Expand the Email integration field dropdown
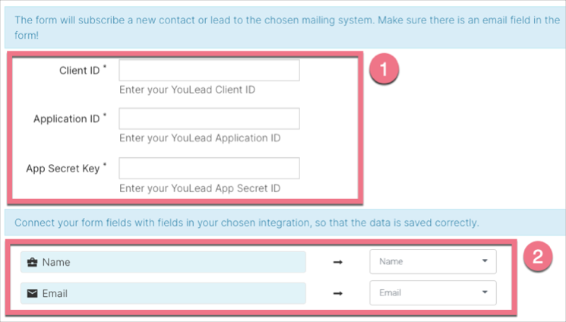This screenshot has width=566, height=322. 432,292
